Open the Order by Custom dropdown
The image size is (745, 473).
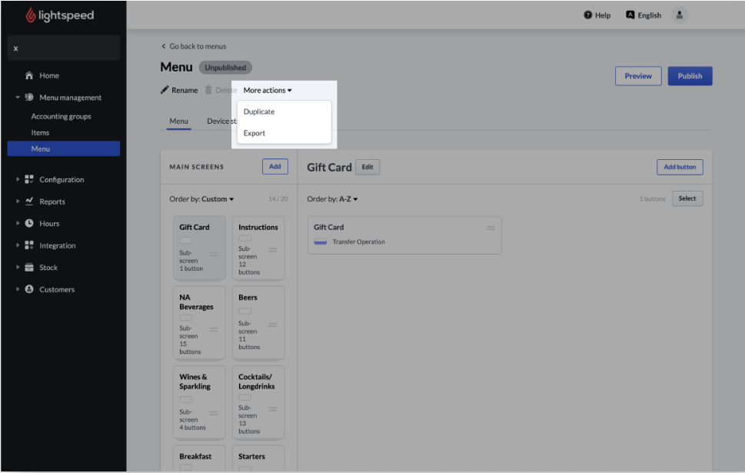[x=202, y=199]
